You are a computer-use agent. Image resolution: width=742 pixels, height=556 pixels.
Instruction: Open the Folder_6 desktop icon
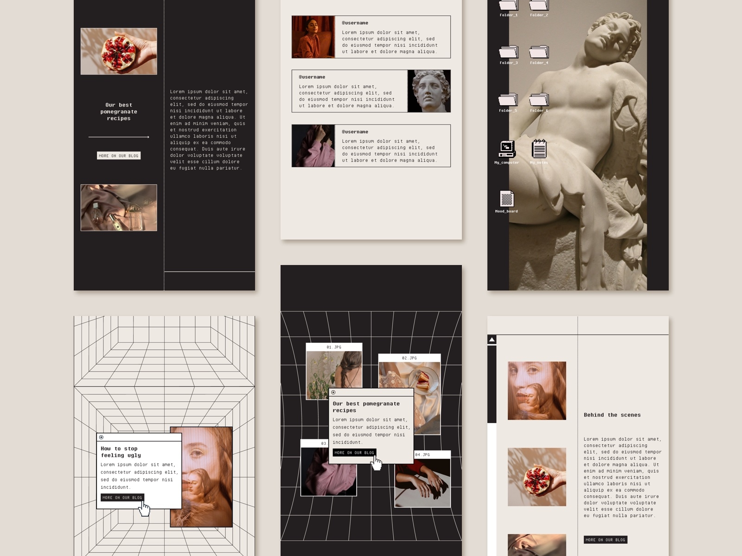pos(539,99)
